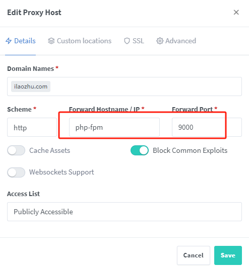Click the layers icon for Custom locations
The image size is (249, 268).
pos(51,41)
